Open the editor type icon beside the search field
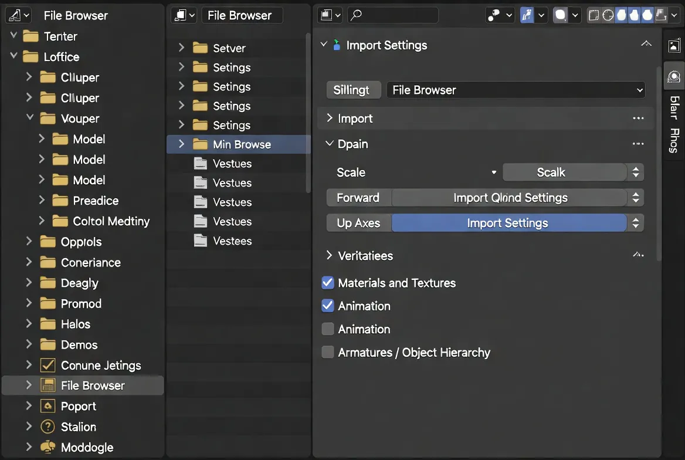The height and width of the screenshot is (460, 685). [330, 15]
